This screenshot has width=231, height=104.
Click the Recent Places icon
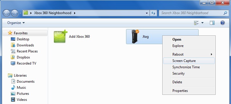13,51
